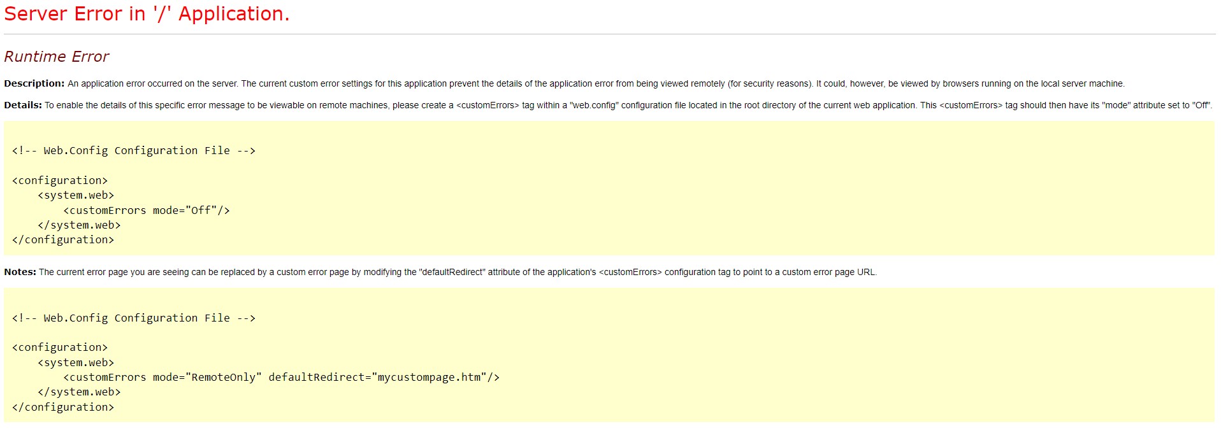The image size is (1221, 447).
Task: Click the opening <system.web> tag in the lower block
Action: click(x=76, y=362)
